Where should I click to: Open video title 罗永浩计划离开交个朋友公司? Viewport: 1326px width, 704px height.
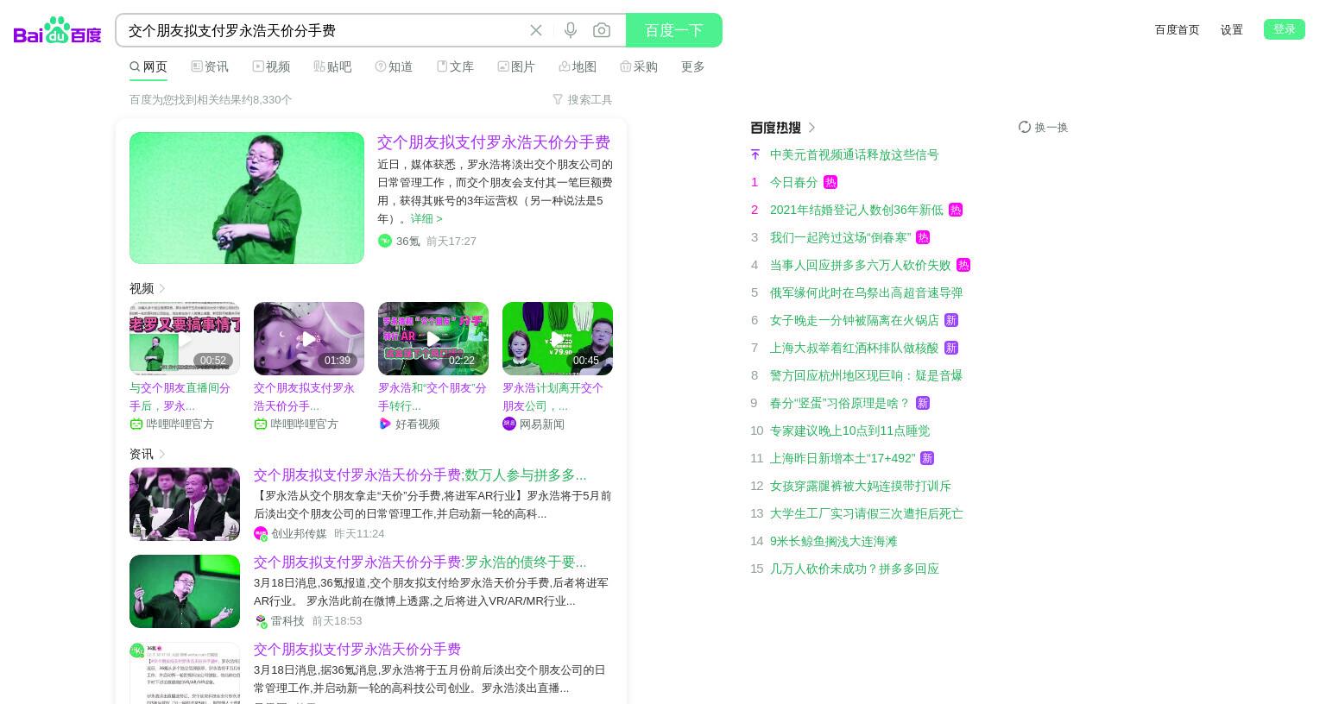click(553, 397)
